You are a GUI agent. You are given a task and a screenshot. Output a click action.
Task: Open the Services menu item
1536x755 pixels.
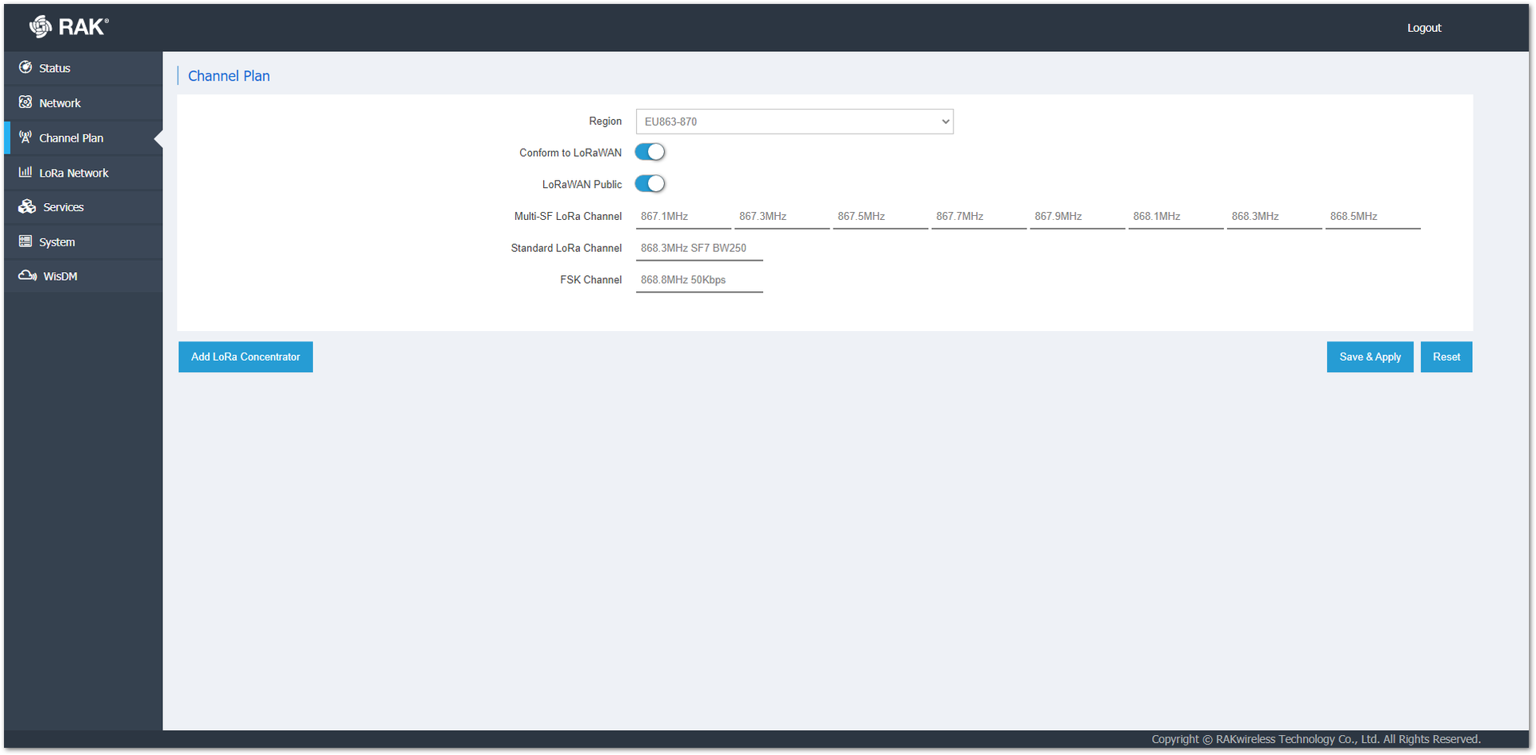point(83,207)
